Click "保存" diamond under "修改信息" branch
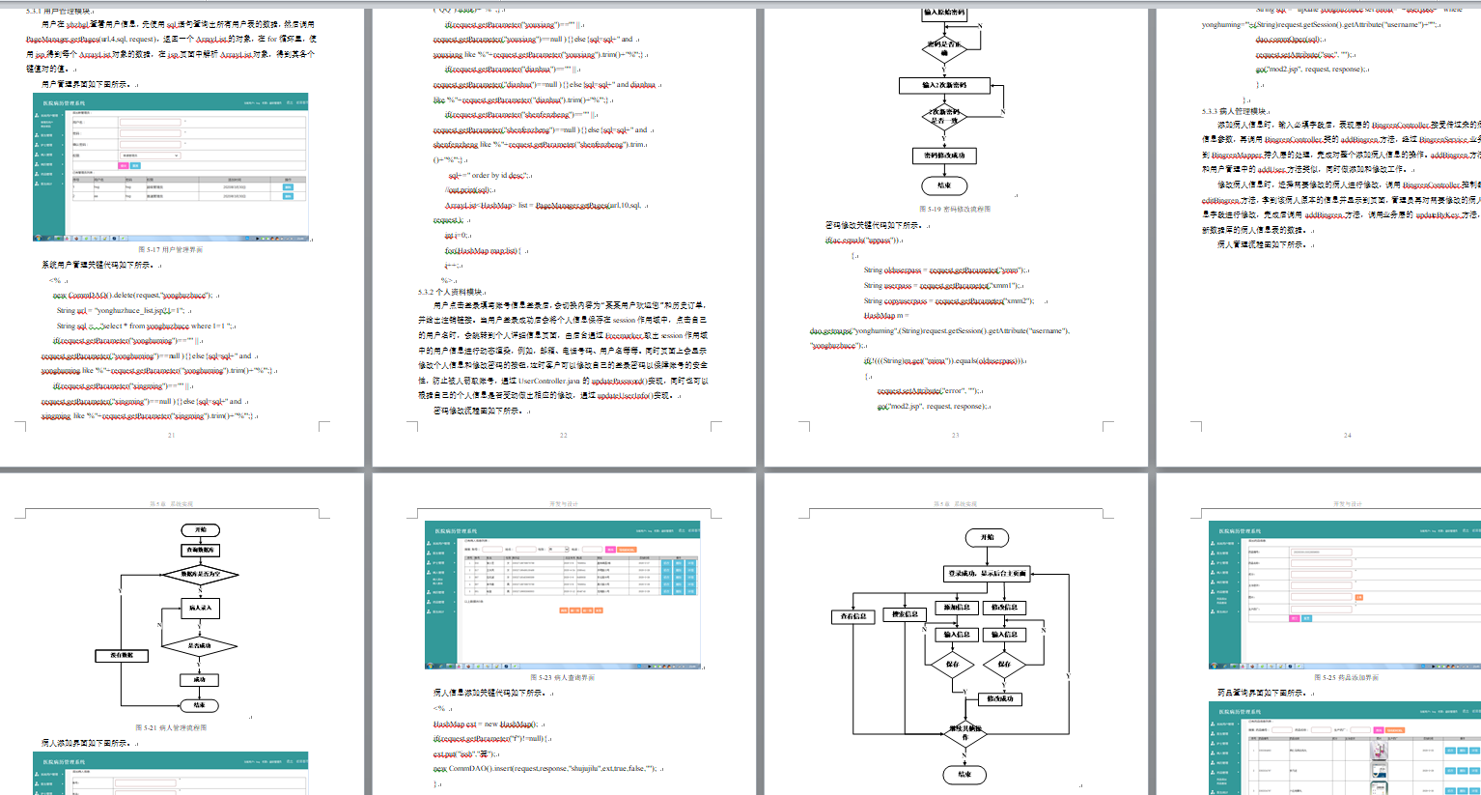The image size is (1481, 795). 1004,665
